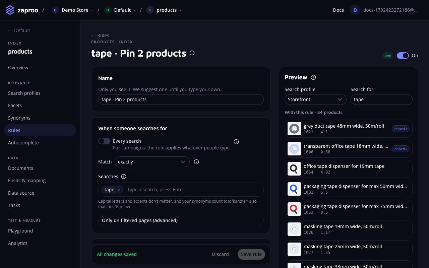This screenshot has width=429, height=268.
Task: Click the green Live status badge
Action: coord(388,56)
